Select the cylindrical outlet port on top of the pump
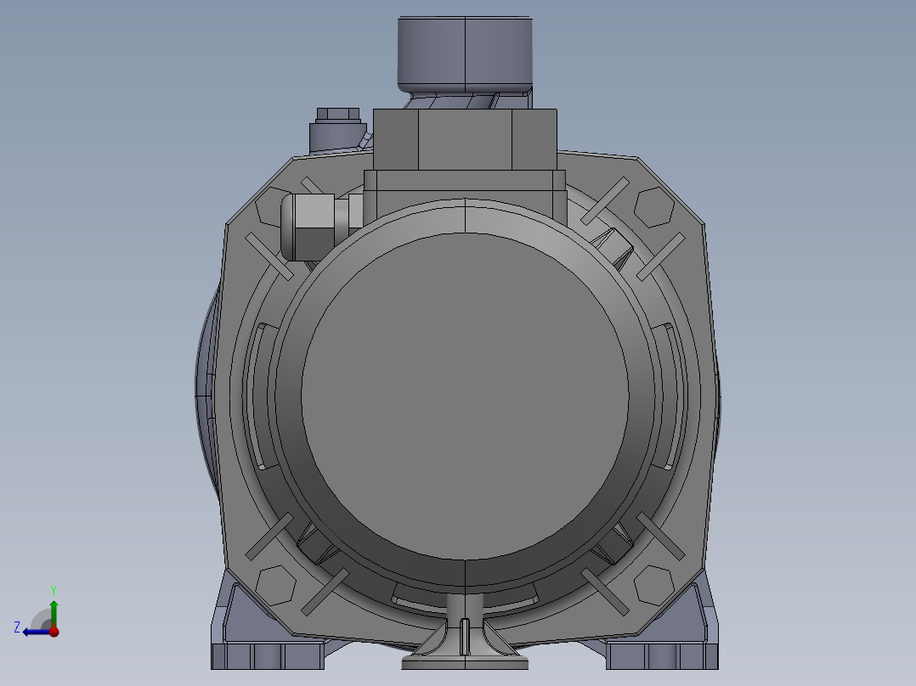The height and width of the screenshot is (686, 916). point(465,54)
